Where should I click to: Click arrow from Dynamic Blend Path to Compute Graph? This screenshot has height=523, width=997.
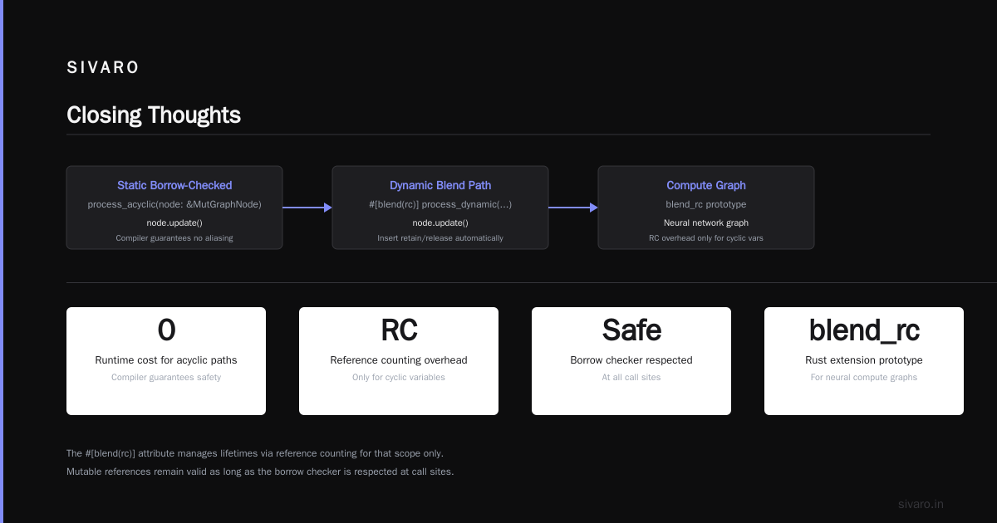pyautogui.click(x=573, y=208)
